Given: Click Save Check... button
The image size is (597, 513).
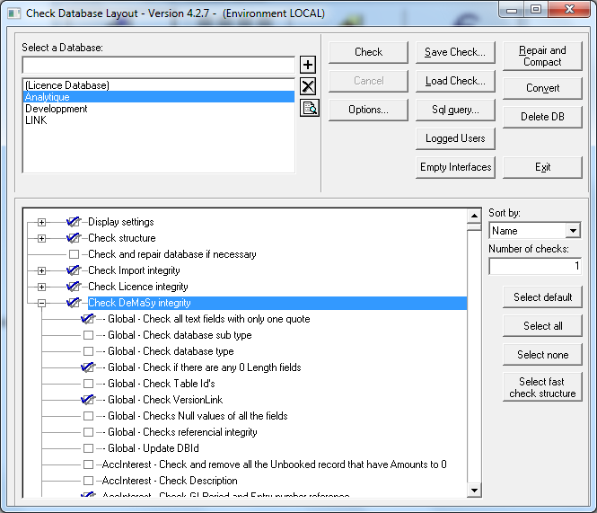Looking at the screenshot, I should [455, 52].
